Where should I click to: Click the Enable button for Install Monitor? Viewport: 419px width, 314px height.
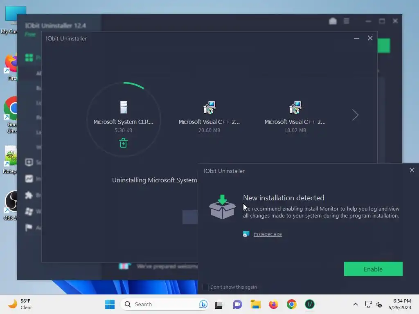[x=373, y=269]
